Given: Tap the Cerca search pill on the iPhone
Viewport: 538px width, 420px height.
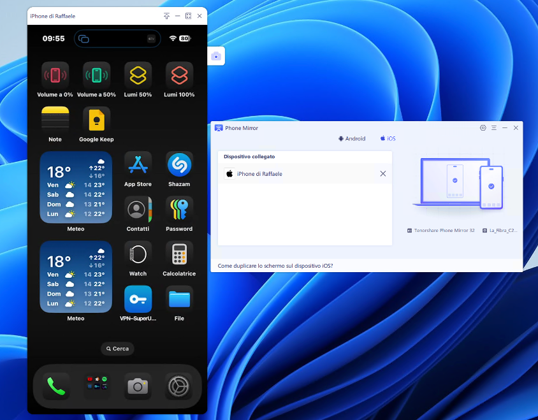Looking at the screenshot, I should click(x=117, y=349).
